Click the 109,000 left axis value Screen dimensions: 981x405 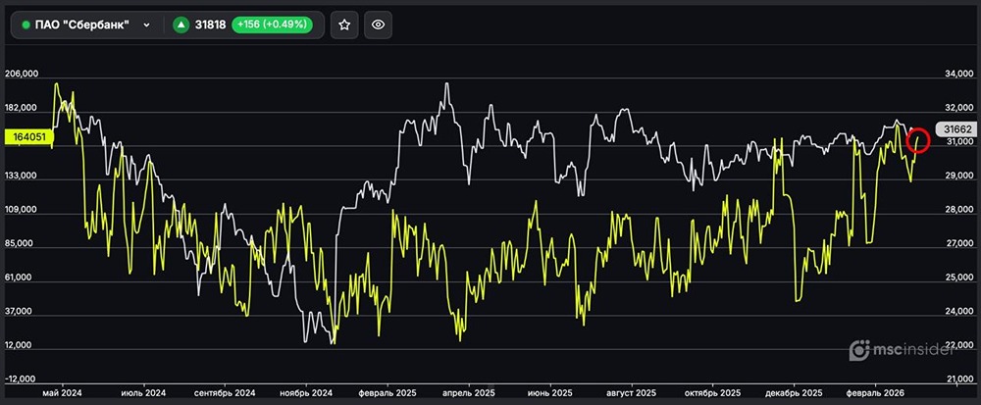coord(22,210)
